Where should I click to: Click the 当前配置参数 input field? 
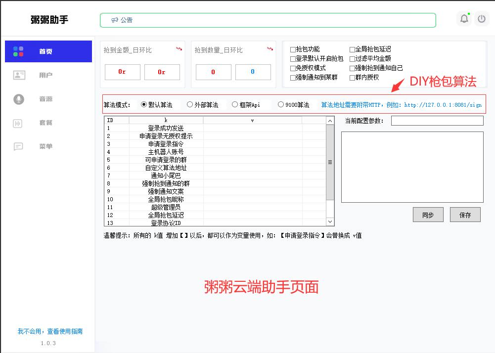coord(437,121)
